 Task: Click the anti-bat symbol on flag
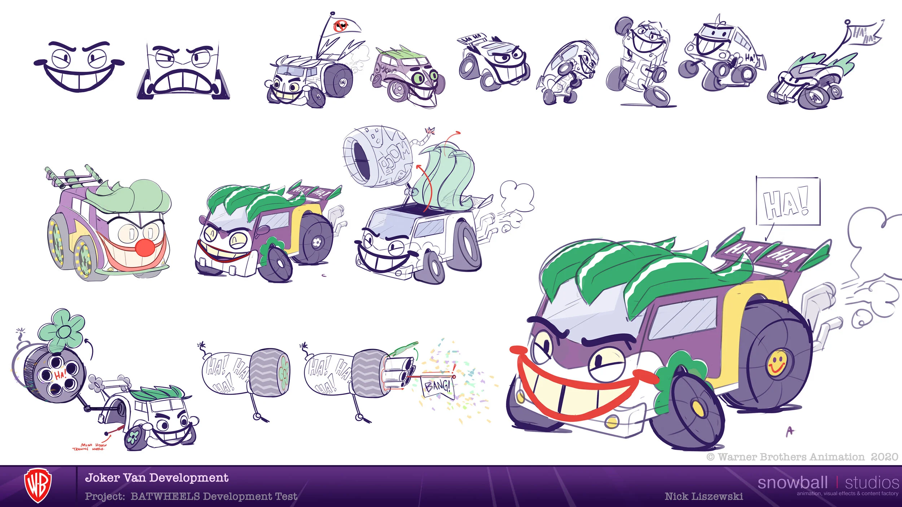click(x=340, y=26)
